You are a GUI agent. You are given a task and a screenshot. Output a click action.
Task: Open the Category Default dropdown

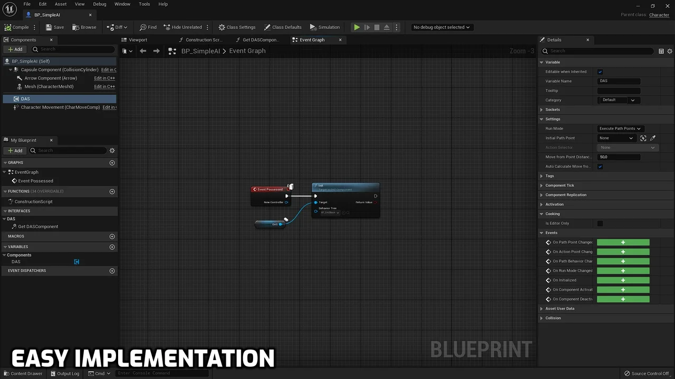[619, 100]
